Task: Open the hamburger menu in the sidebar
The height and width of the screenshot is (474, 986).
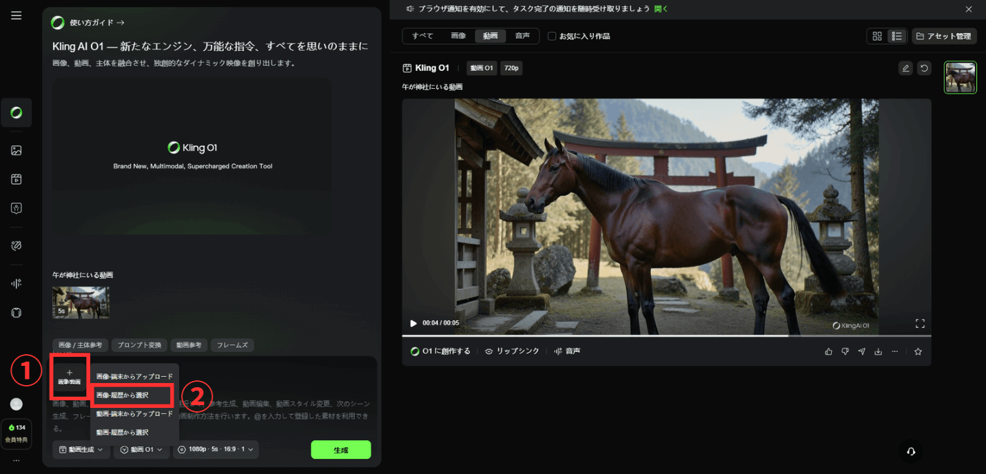Action: point(17,15)
